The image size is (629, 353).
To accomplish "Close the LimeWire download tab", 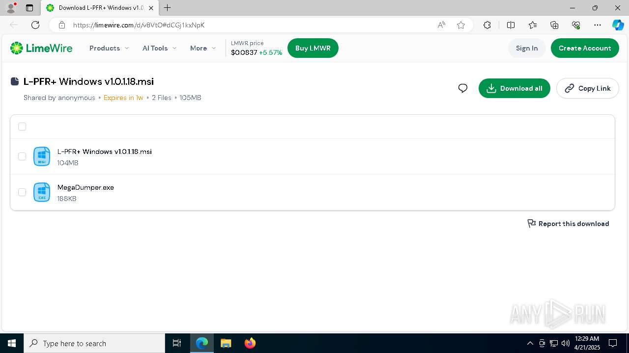I will tap(151, 8).
